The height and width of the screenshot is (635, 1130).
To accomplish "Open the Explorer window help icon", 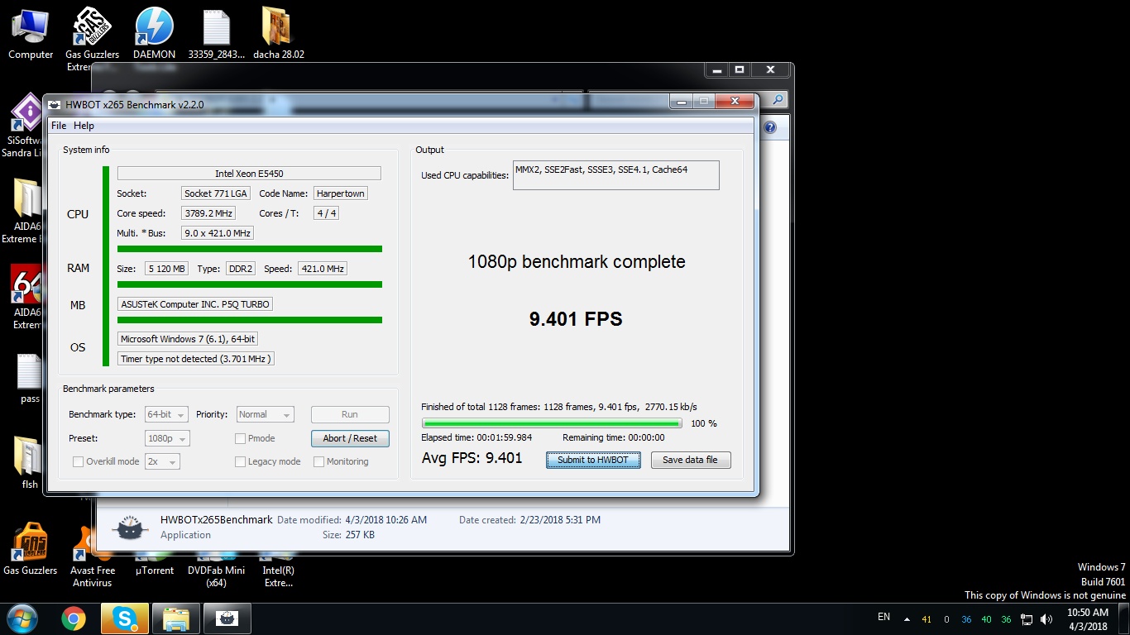I will pyautogui.click(x=770, y=127).
